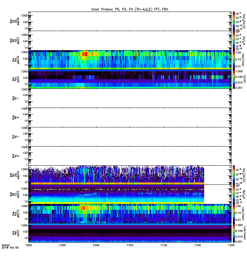247x264 pixels.
Task: Click the tha fbk scm1 spectrogram panel
Action: point(130,79)
